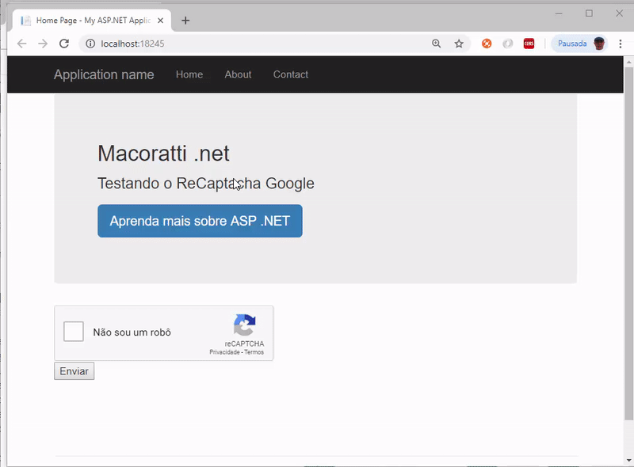The width and height of the screenshot is (634, 467).
Task: Click the scrollbar down arrow
Action: 628,460
